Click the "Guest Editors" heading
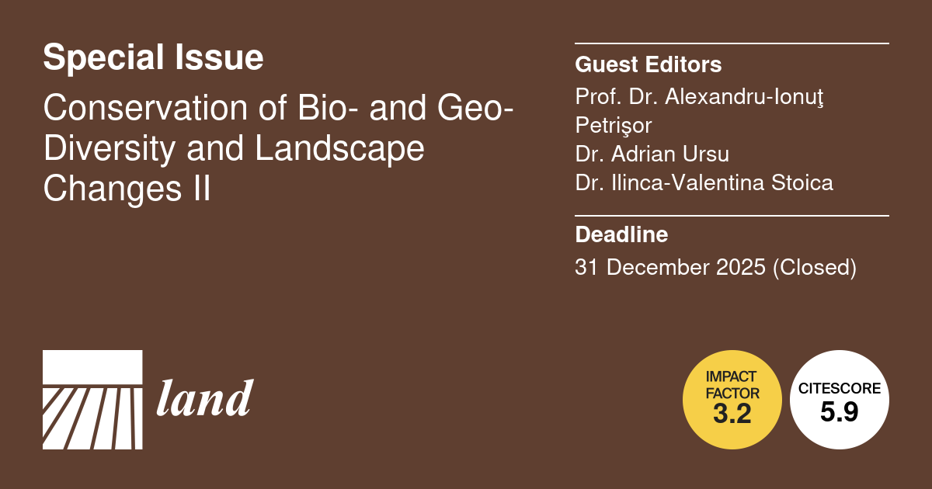932x489 pixels. [648, 65]
